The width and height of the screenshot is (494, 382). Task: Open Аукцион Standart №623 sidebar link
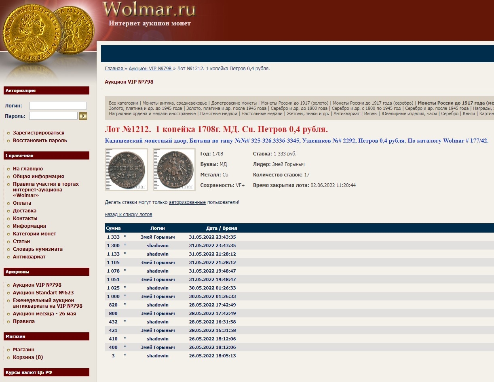43,293
